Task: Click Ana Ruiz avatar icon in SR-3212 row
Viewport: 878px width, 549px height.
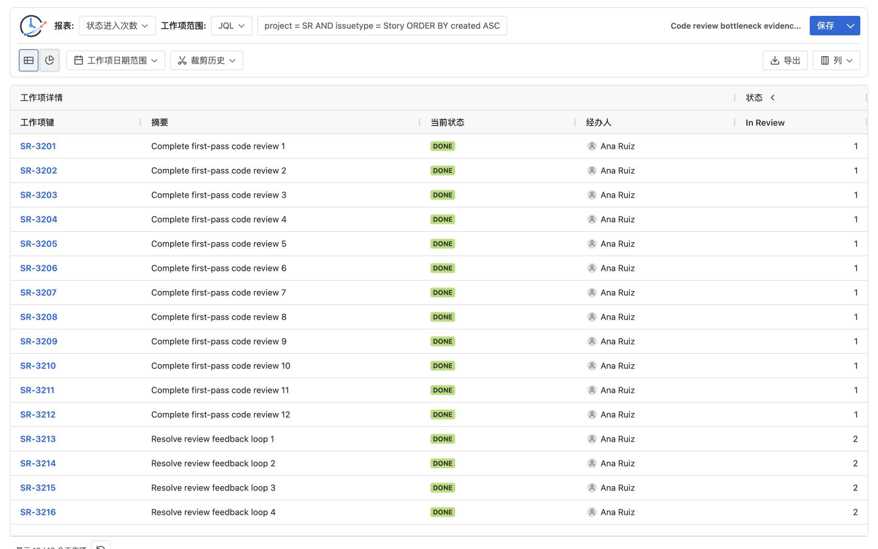Action: tap(591, 415)
